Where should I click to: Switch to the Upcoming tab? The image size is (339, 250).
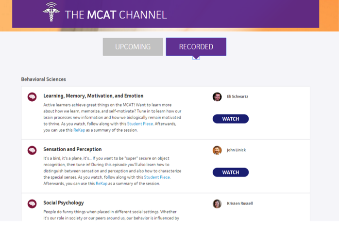(x=133, y=47)
